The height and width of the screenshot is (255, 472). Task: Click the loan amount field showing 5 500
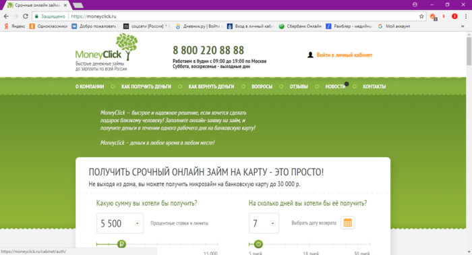120,223
